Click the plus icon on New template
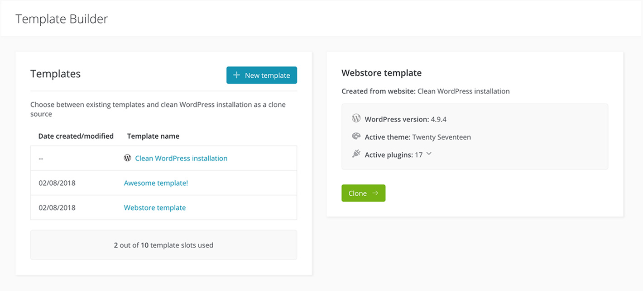This screenshot has width=643, height=291. click(x=236, y=75)
